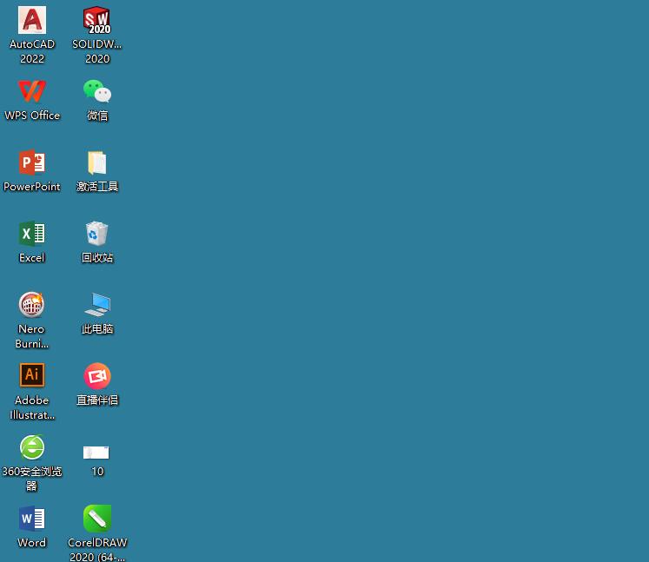The image size is (649, 562).
Task: Click the 'Word' label text
Action: point(32,543)
